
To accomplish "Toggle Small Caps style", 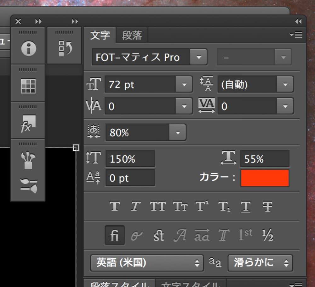I will 180,206.
